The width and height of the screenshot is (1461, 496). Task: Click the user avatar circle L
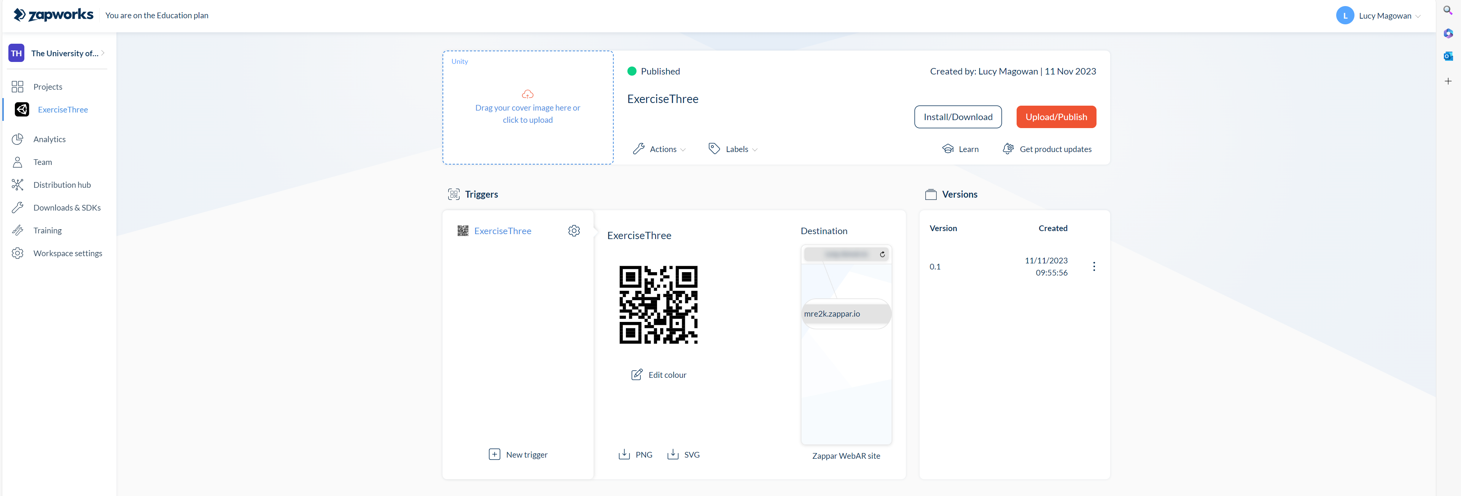tap(1345, 15)
